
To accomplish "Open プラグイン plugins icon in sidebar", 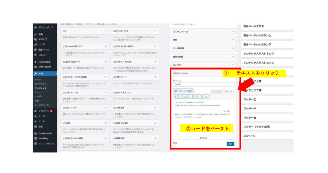I will [36, 111].
